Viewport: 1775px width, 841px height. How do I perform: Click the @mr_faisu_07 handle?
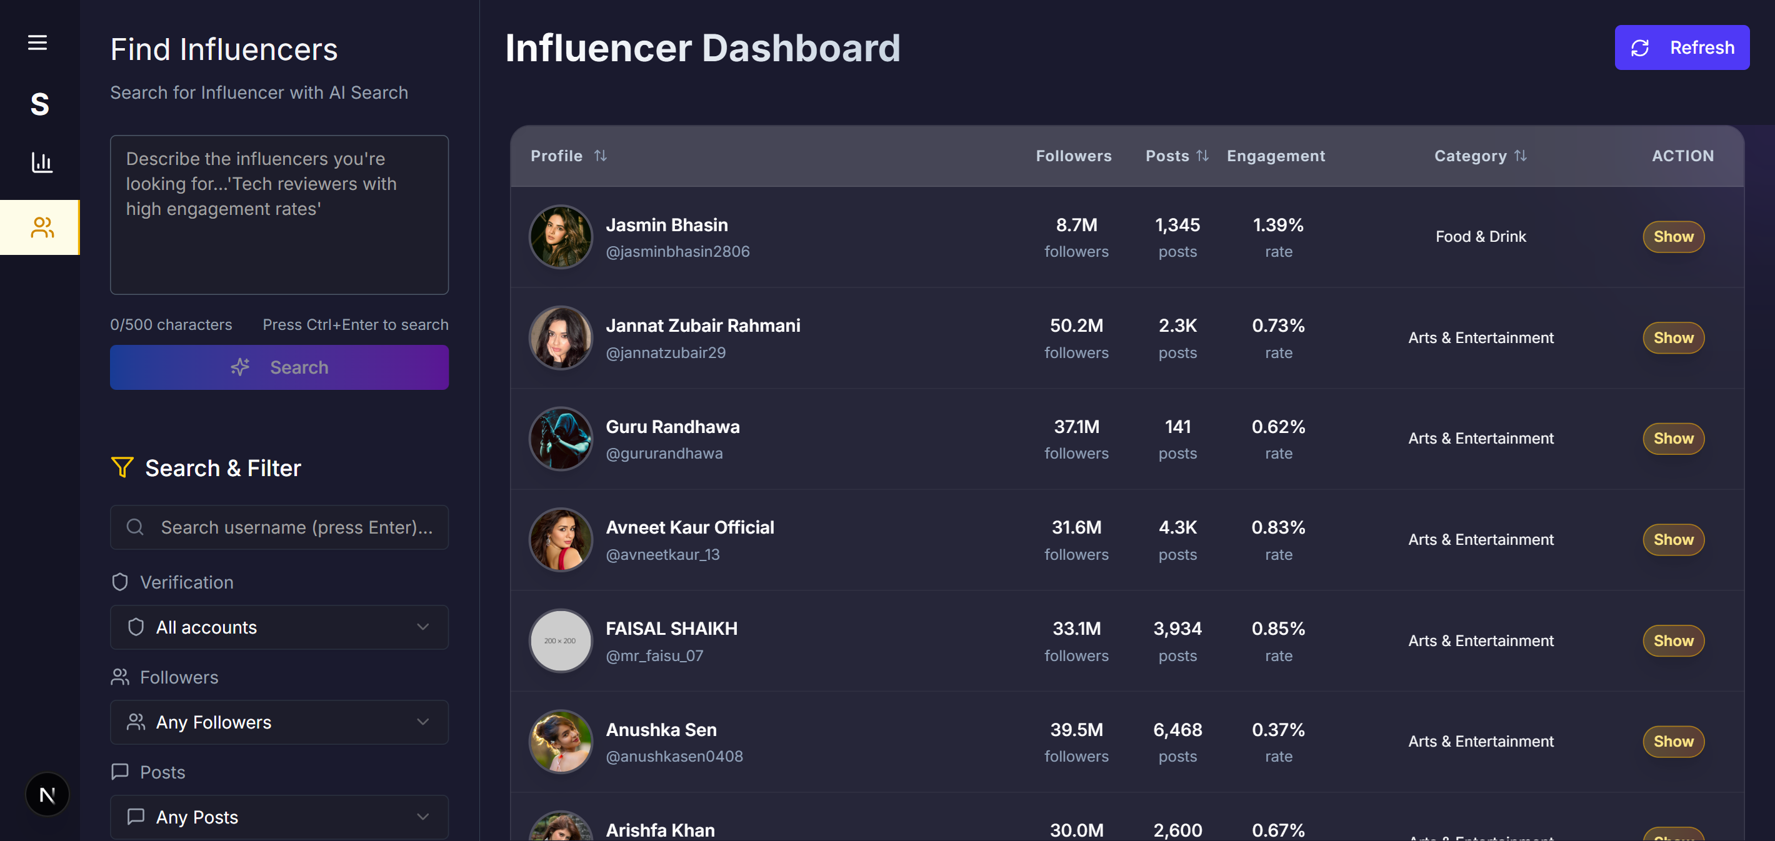pos(654,655)
